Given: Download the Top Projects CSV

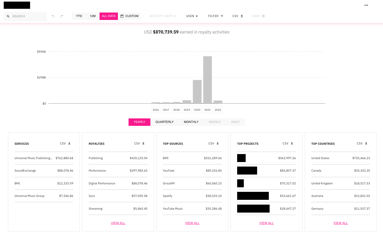Looking at the screenshot, I should click(x=288, y=144).
